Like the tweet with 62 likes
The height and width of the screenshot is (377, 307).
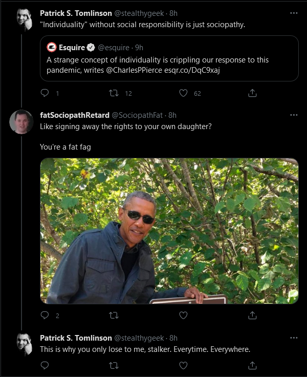[183, 93]
